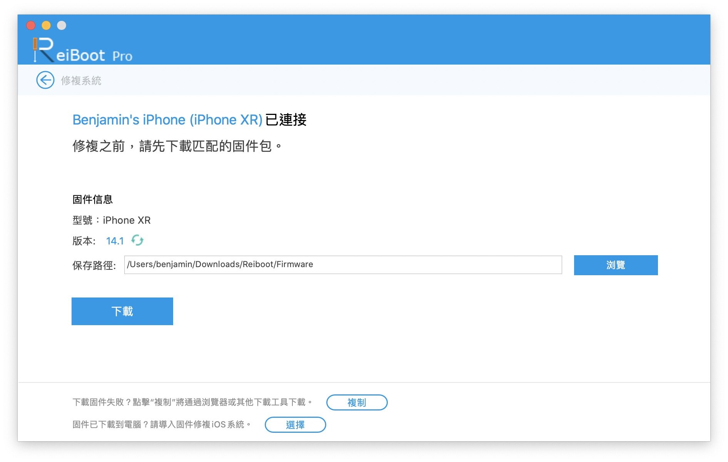Click the back arrow icon
Image resolution: width=728 pixels, height=462 pixels.
45,80
